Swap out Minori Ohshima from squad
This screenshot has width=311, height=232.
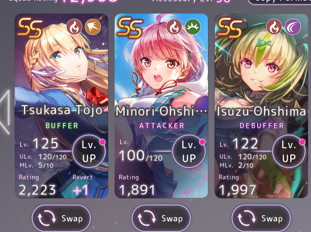(x=161, y=218)
